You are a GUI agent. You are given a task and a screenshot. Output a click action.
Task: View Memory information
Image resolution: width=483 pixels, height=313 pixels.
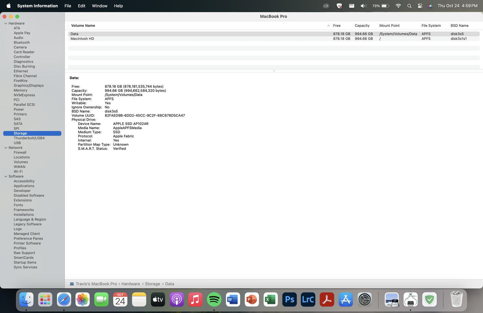tap(20, 90)
